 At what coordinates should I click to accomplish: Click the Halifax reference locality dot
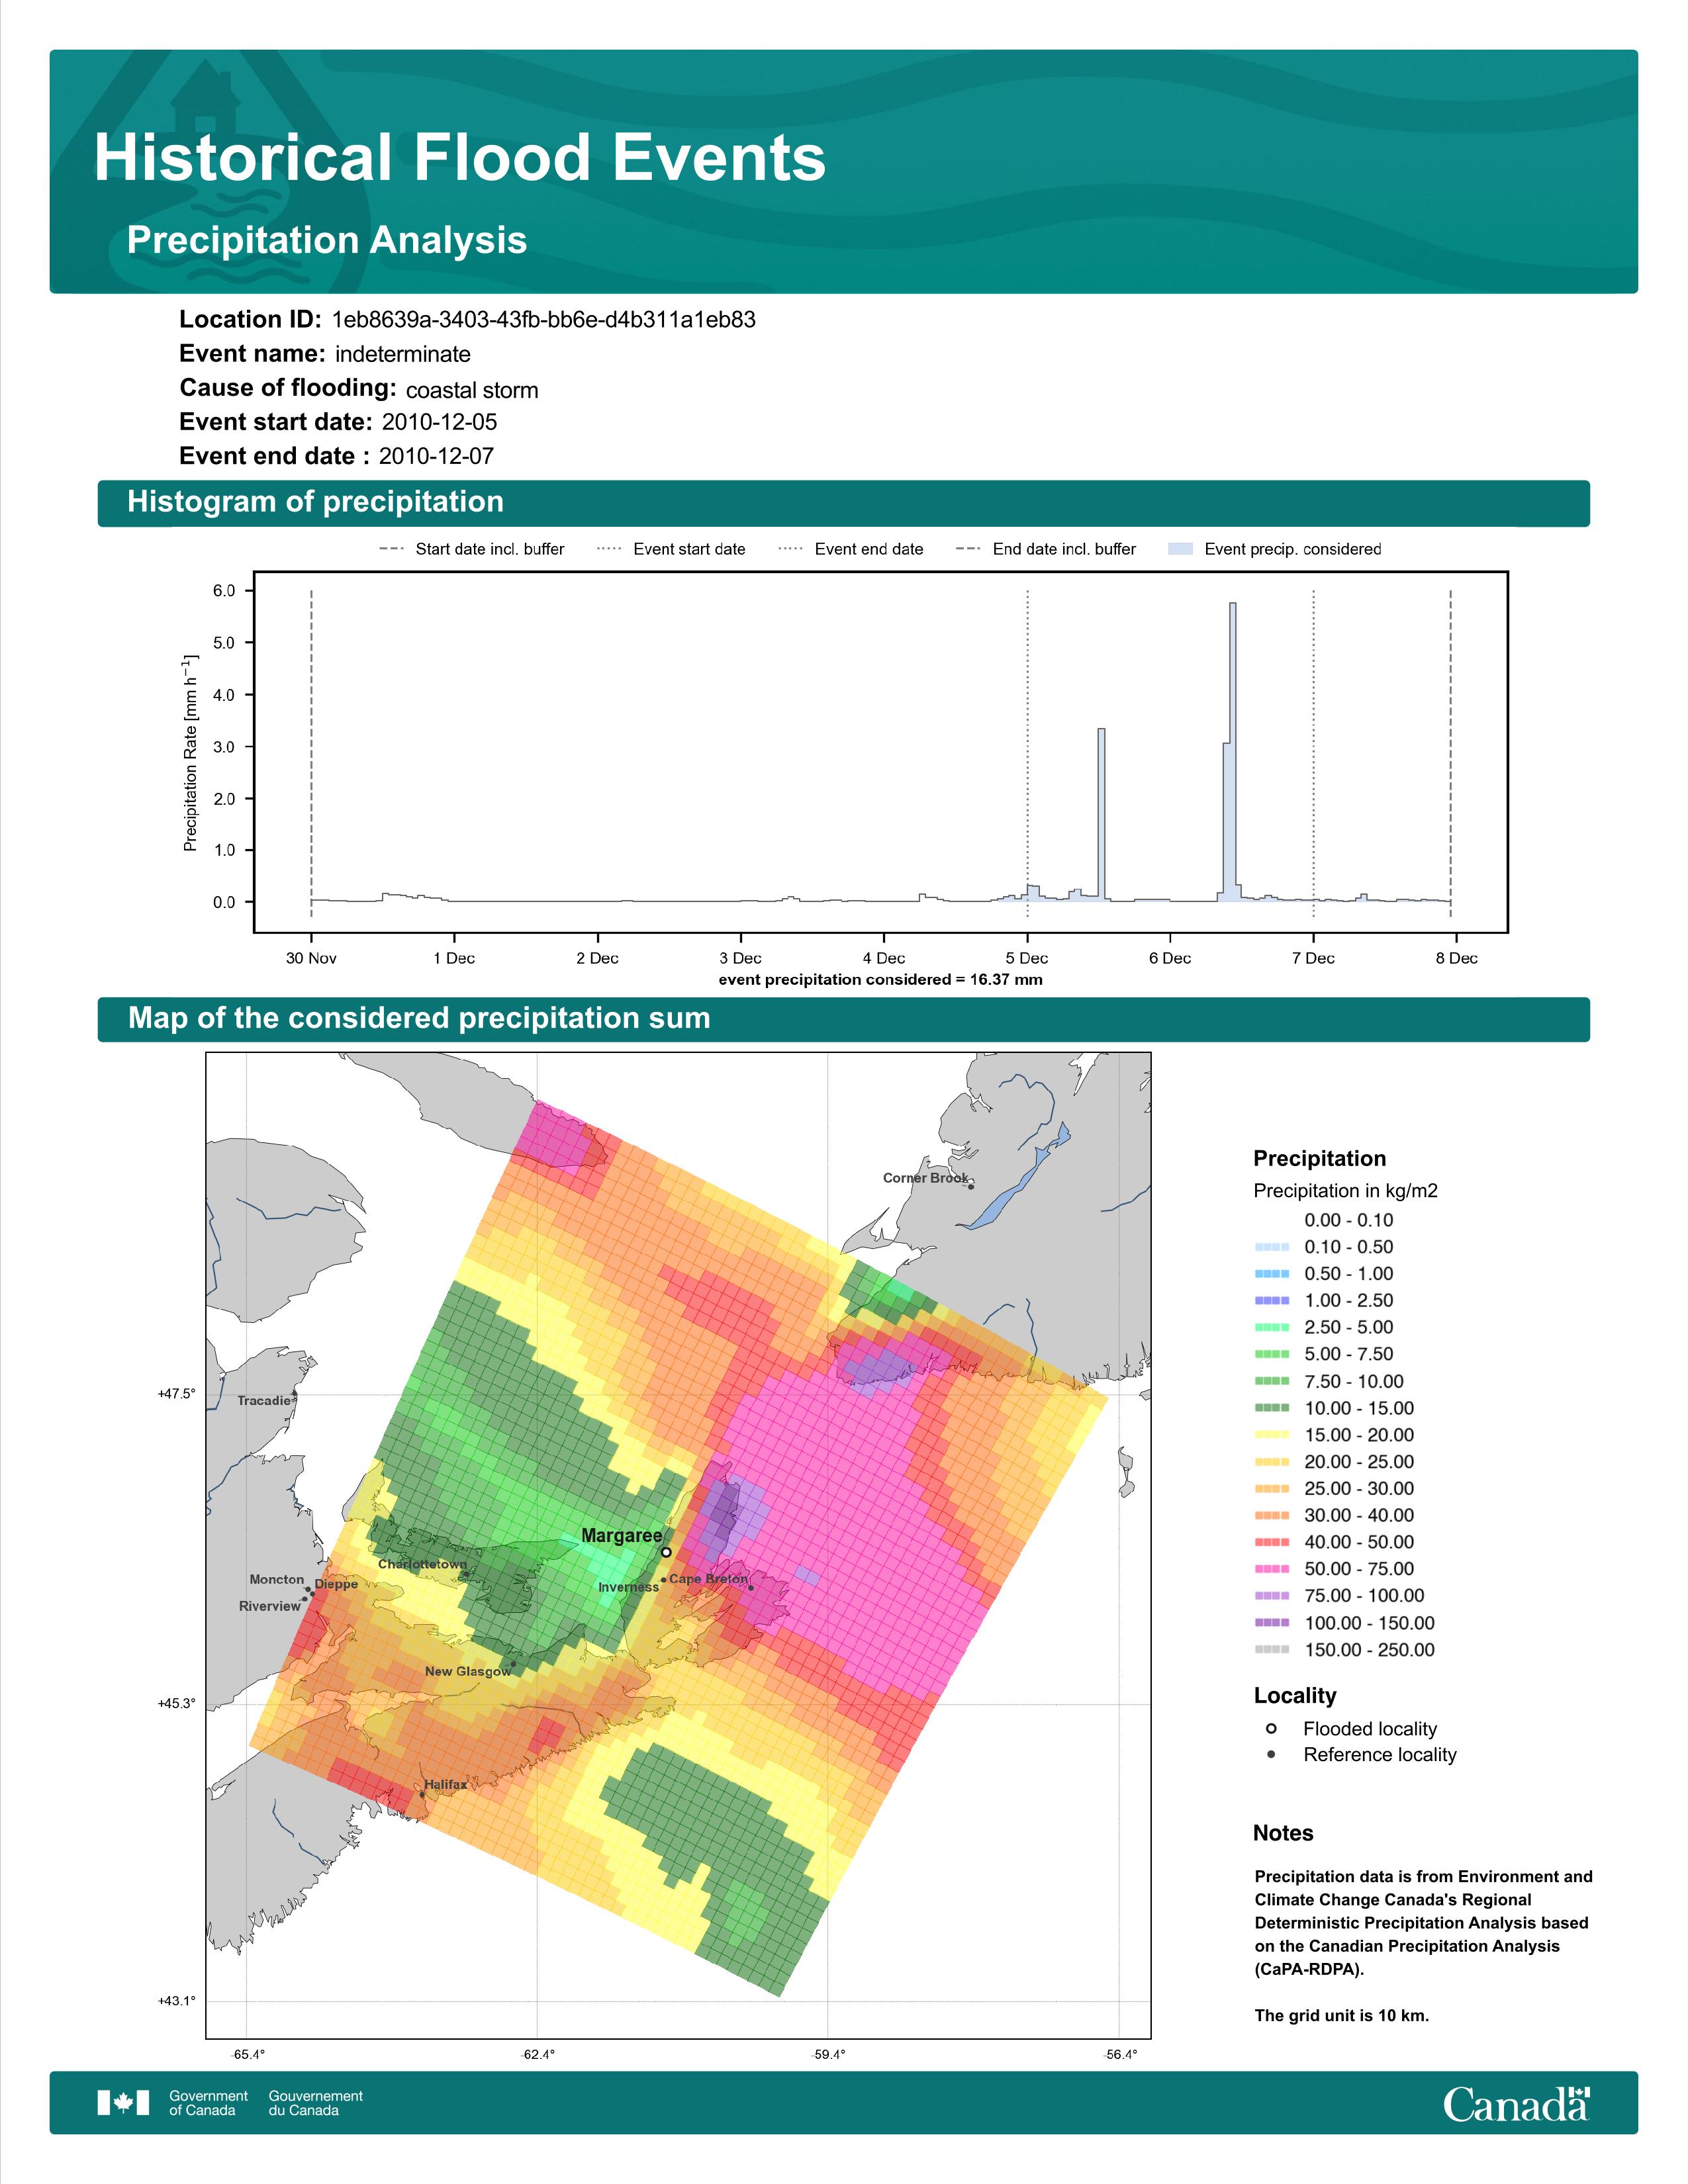pos(422,1794)
